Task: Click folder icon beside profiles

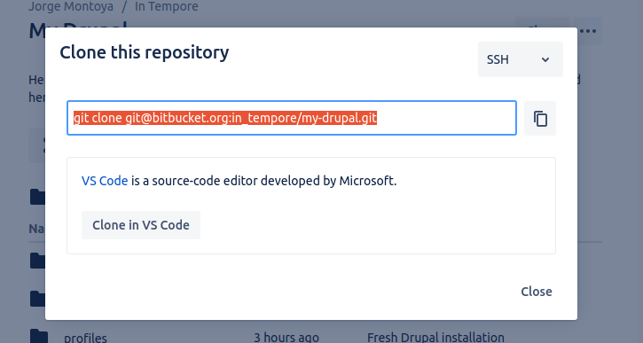Action: pos(39,337)
